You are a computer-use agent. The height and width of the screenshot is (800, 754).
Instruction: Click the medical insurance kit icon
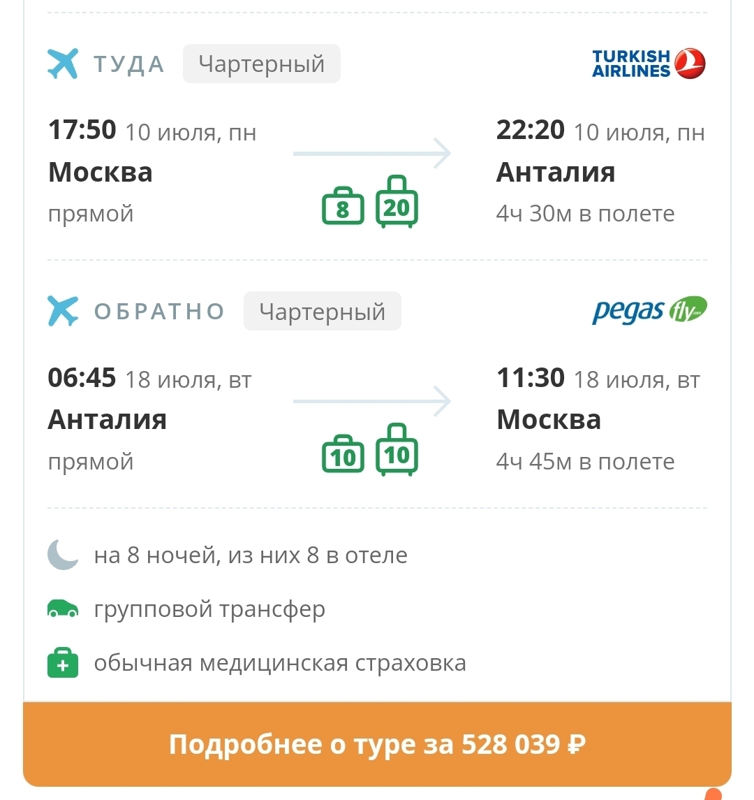point(63,663)
